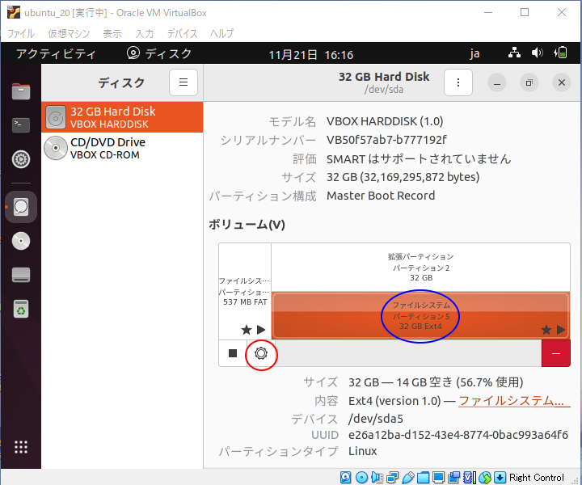Viewport: 582px width, 485px height.
Task: Open Files from the Ubuntu dock
Action: pyautogui.click(x=21, y=91)
